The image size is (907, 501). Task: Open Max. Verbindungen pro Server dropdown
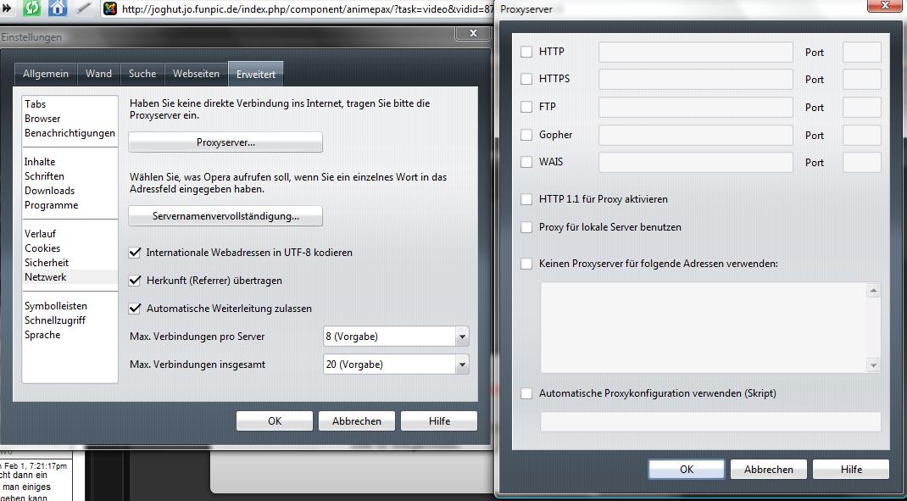462,337
